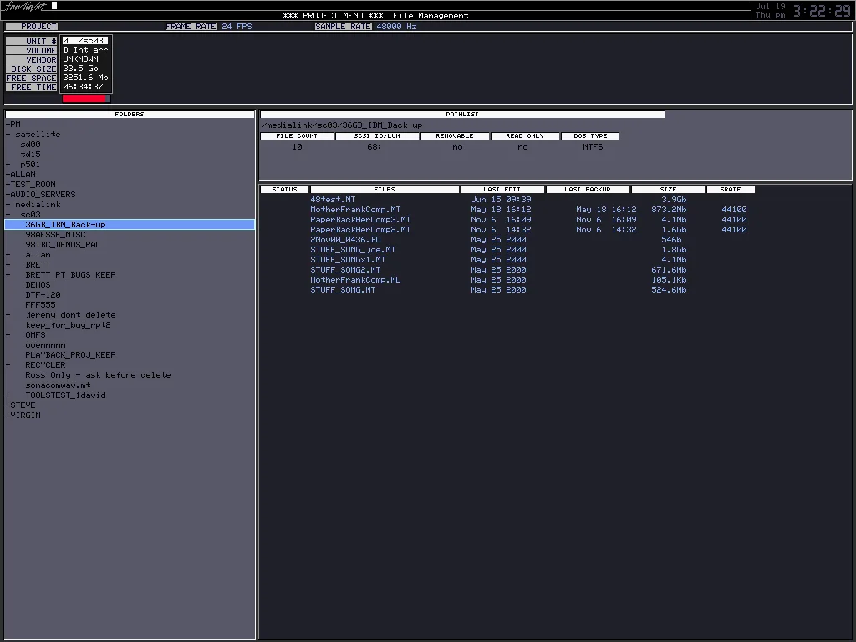Collapse the sc03 folder
Viewport: 856px width, 642px height.
pos(8,215)
